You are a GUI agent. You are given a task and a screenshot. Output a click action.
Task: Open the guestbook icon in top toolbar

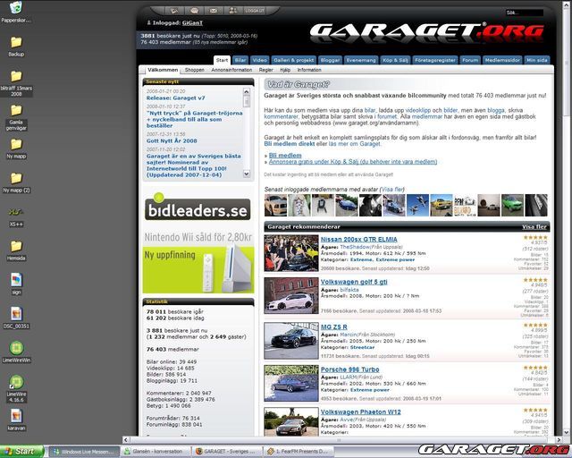pyautogui.click(x=174, y=11)
